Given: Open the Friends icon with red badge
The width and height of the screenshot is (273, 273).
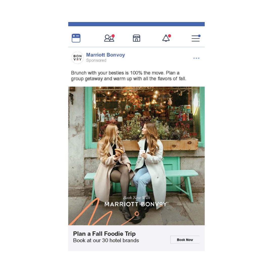Looking at the screenshot, I should tap(109, 38).
